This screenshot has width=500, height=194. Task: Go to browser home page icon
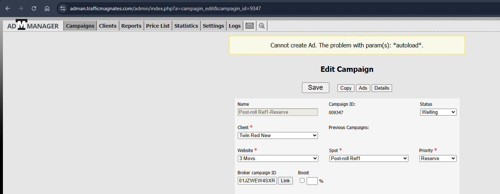47,8
